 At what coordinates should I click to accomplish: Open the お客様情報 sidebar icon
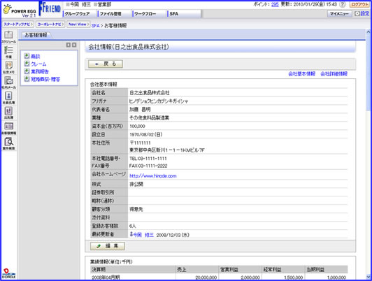[9, 129]
